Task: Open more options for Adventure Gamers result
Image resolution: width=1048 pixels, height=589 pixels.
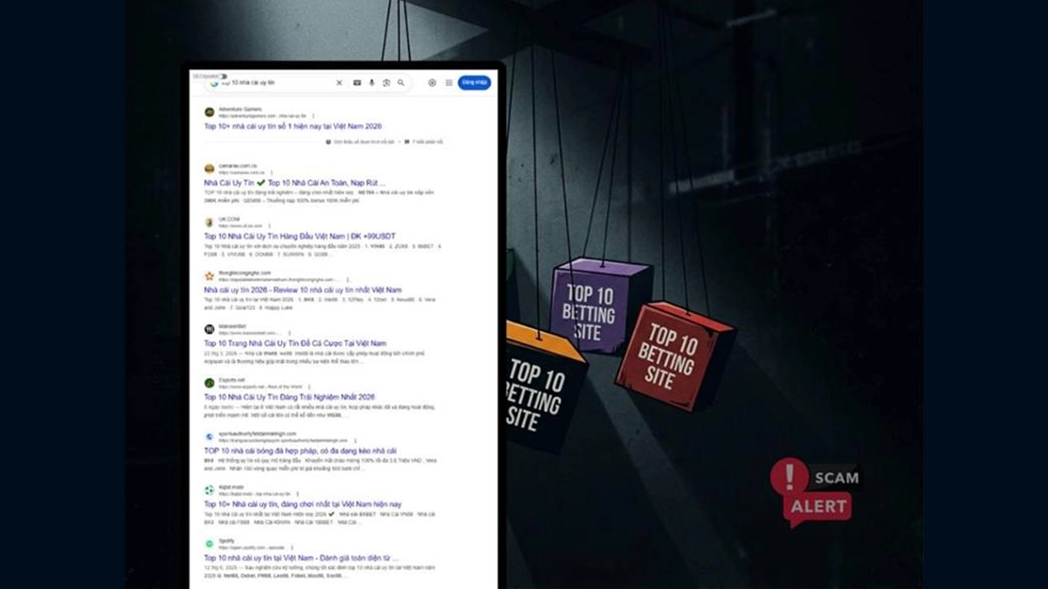Action: 314,115
